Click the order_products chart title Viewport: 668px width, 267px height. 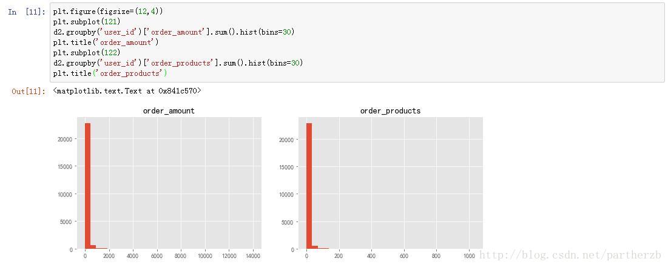pos(390,111)
